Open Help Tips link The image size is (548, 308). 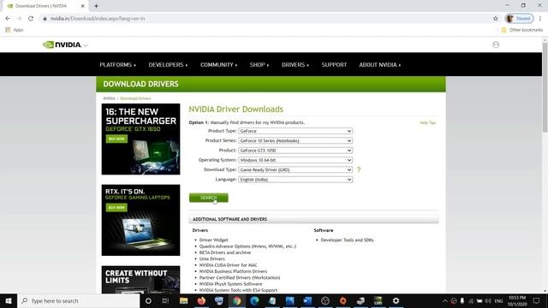coord(428,123)
